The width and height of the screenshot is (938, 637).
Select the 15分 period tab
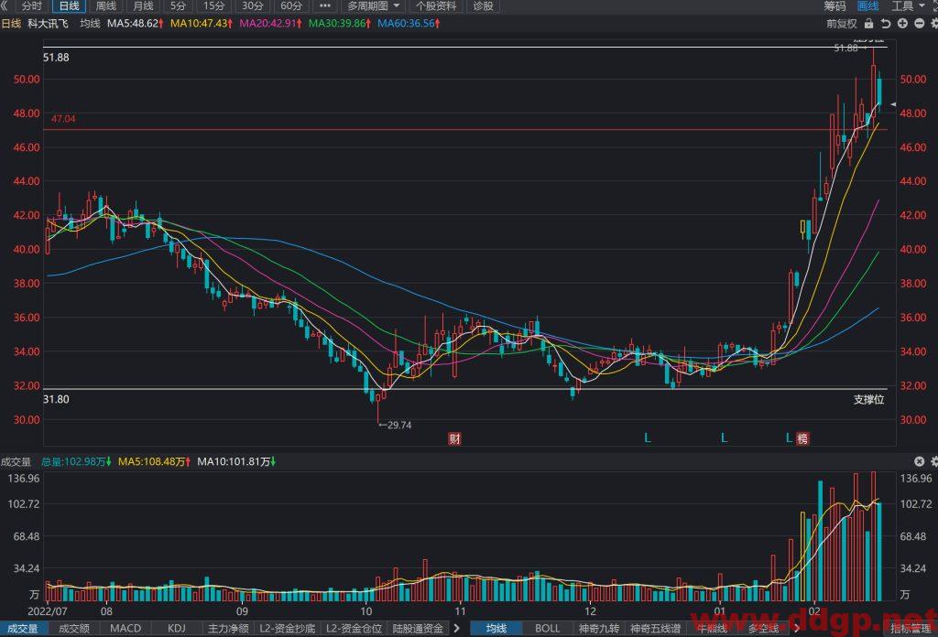[x=214, y=6]
